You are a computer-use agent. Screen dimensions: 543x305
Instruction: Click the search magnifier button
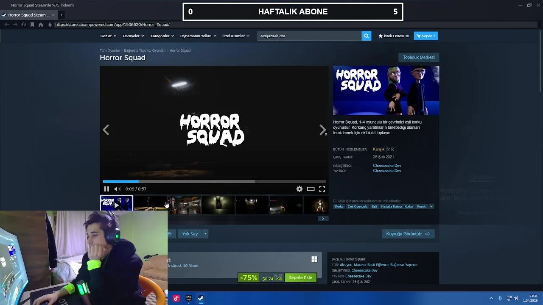click(x=367, y=36)
